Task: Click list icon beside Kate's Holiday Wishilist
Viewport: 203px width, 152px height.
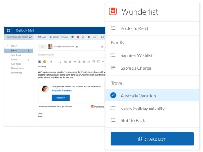Action: pyautogui.click(x=113, y=108)
